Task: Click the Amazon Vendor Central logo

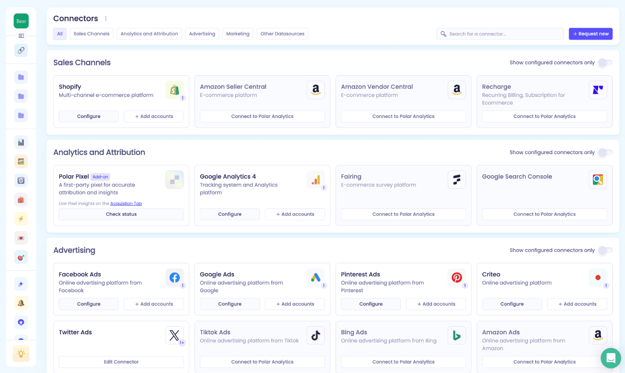Action: pyautogui.click(x=457, y=90)
